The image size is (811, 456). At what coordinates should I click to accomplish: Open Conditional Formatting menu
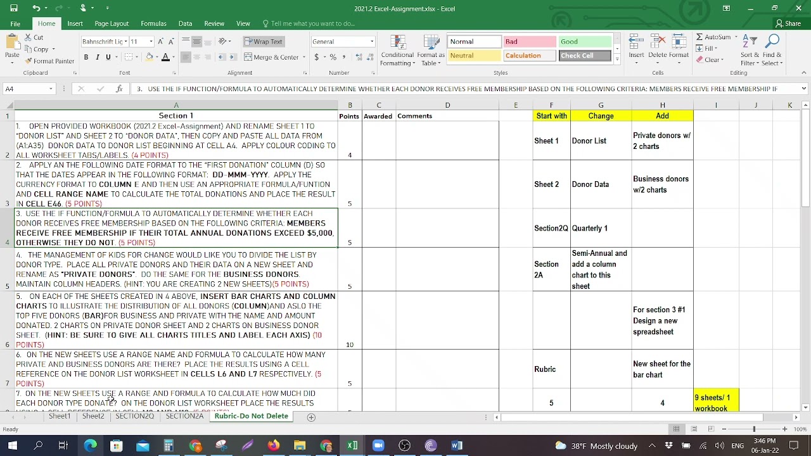point(397,51)
